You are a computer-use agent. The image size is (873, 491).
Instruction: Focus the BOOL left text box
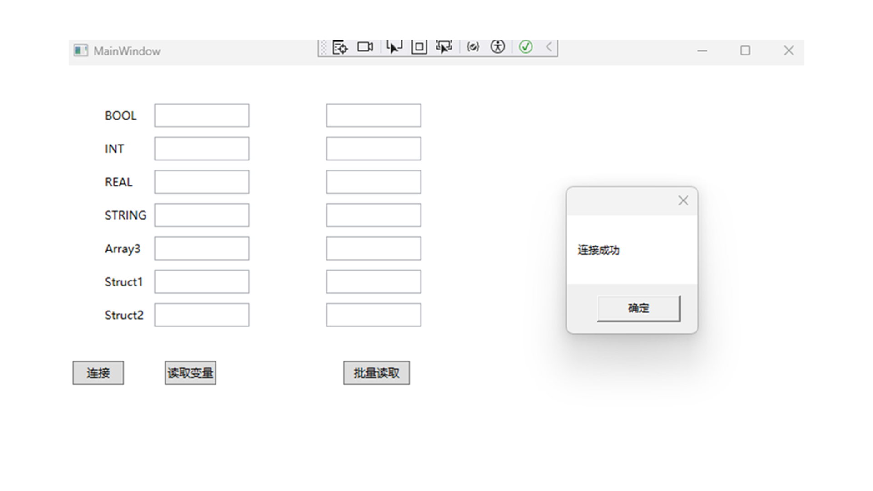[201, 115]
